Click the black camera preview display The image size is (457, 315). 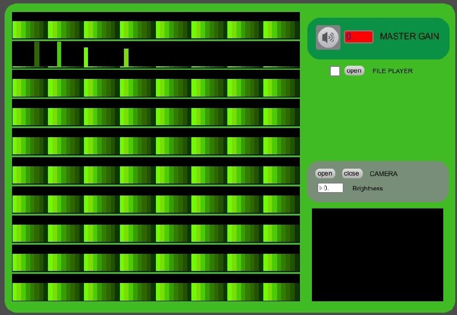click(377, 254)
